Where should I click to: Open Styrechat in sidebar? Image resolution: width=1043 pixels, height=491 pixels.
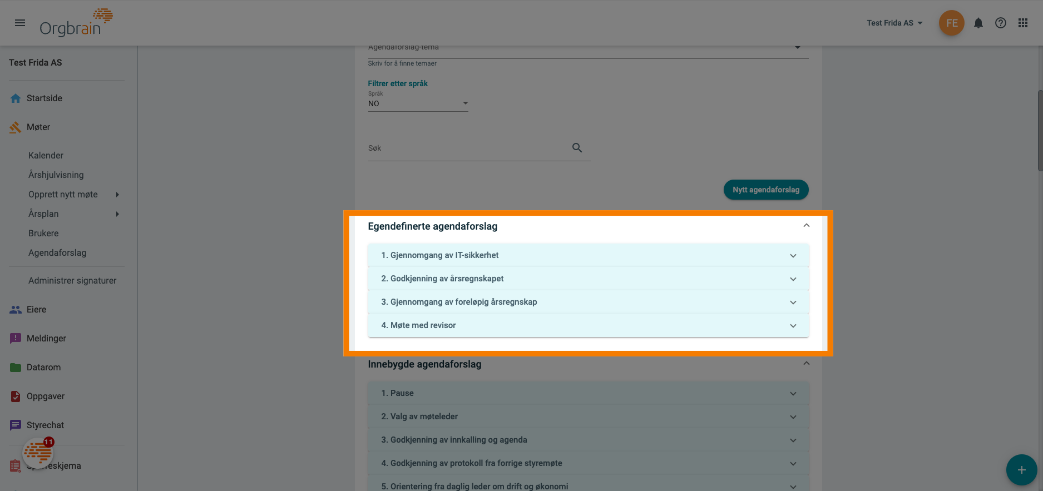[x=45, y=425]
